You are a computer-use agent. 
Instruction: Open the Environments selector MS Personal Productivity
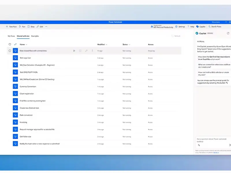[x=162, y=27]
